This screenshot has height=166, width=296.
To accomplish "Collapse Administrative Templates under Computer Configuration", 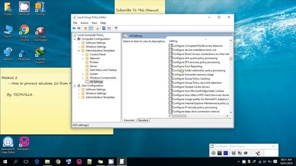I will (79, 51).
